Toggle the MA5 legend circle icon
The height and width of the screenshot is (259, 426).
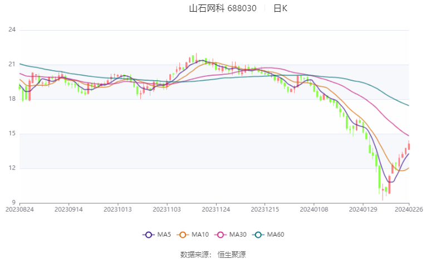click(x=148, y=235)
